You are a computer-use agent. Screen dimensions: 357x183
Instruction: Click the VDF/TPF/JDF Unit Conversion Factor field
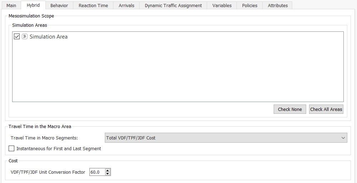click(97, 172)
